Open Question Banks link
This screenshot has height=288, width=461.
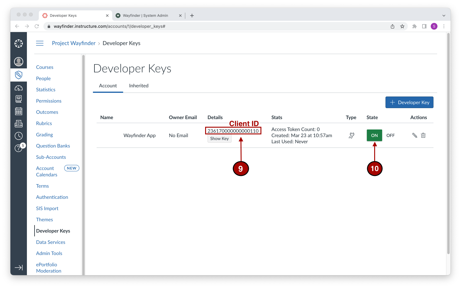tap(53, 146)
